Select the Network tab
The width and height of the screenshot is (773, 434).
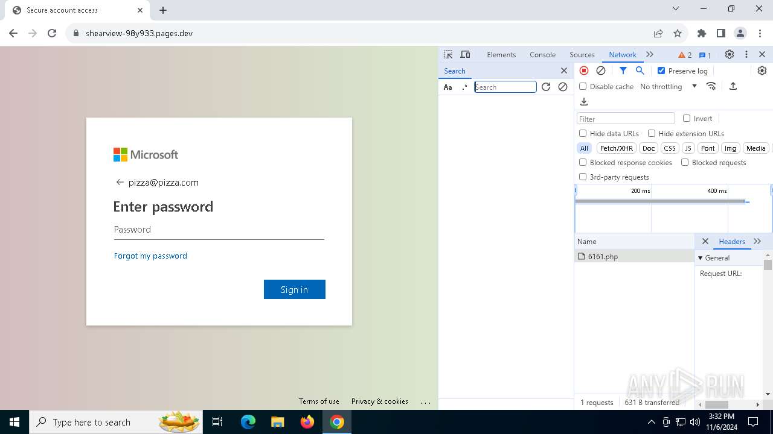point(623,54)
